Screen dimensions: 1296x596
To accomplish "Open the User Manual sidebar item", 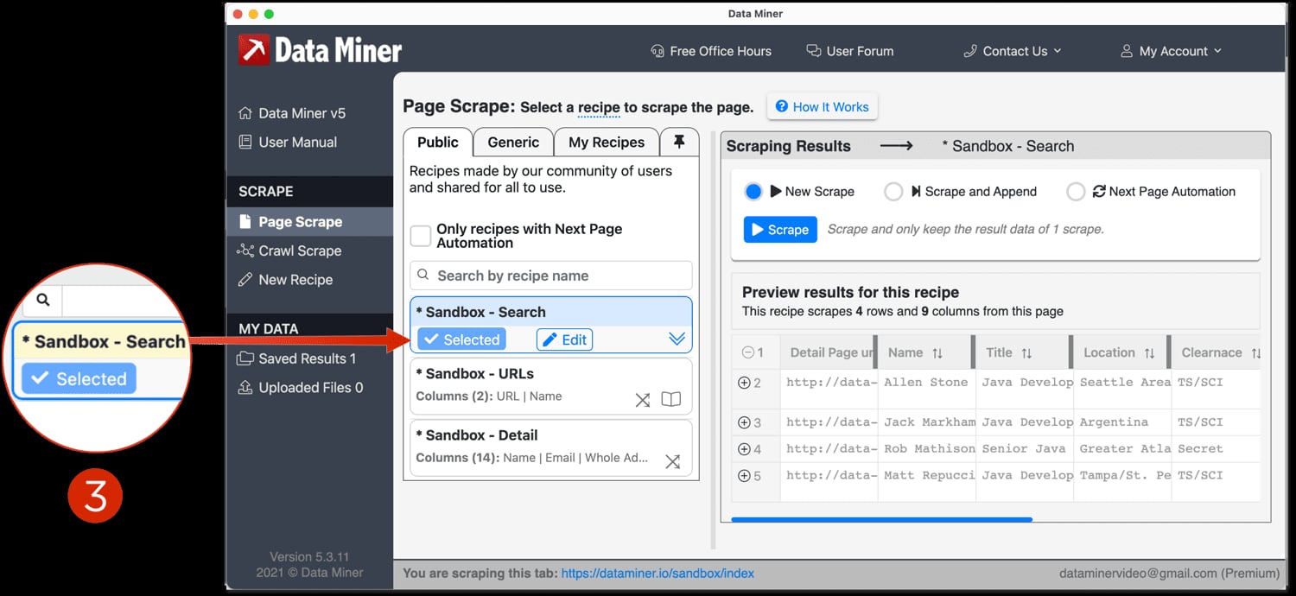I will point(289,142).
